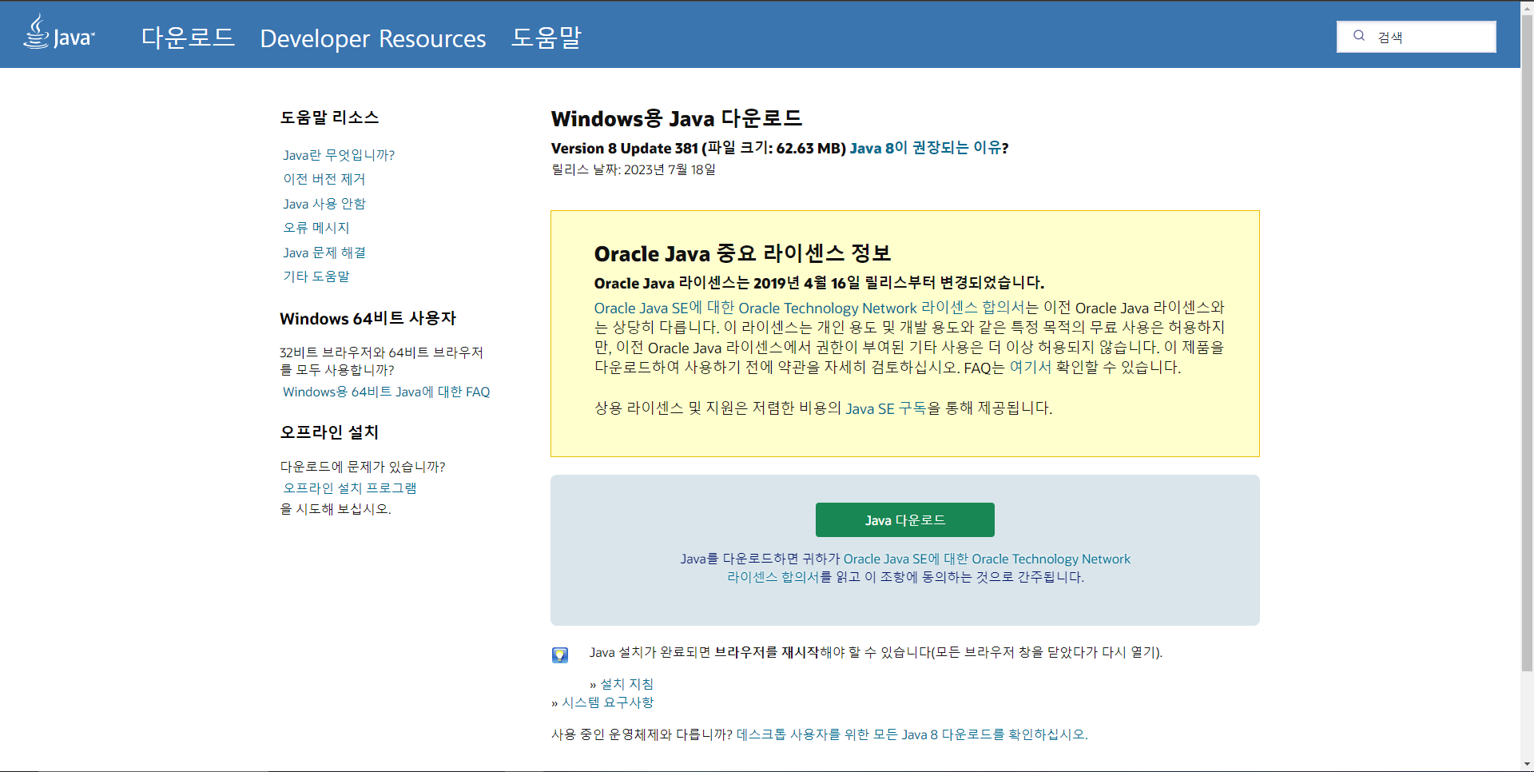Open the Java SE 구독 link

(886, 408)
